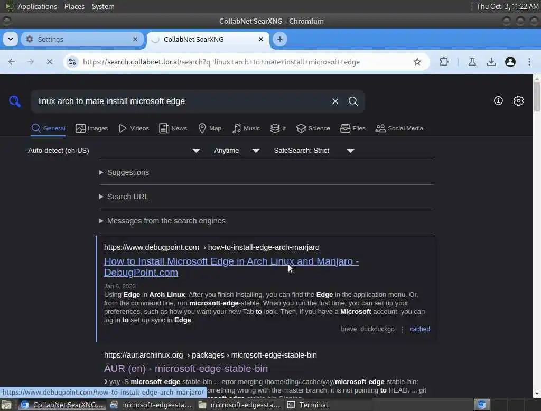Image resolution: width=541 pixels, height=411 pixels.
Task: Open a new browser tab
Action: pos(280,39)
